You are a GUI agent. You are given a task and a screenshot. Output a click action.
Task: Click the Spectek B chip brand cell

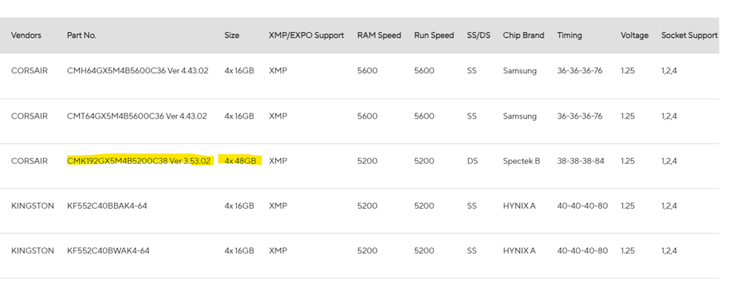[x=521, y=162]
